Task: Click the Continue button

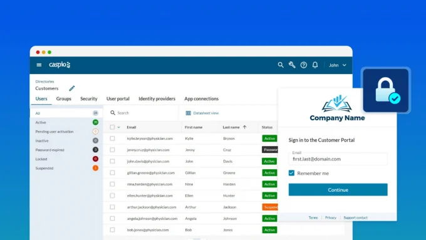Action: pos(338,190)
